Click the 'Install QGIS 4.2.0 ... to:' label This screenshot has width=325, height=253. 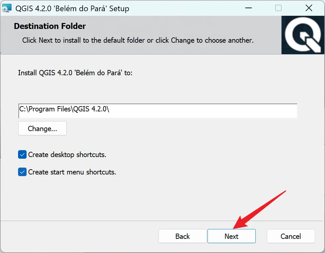click(75, 73)
